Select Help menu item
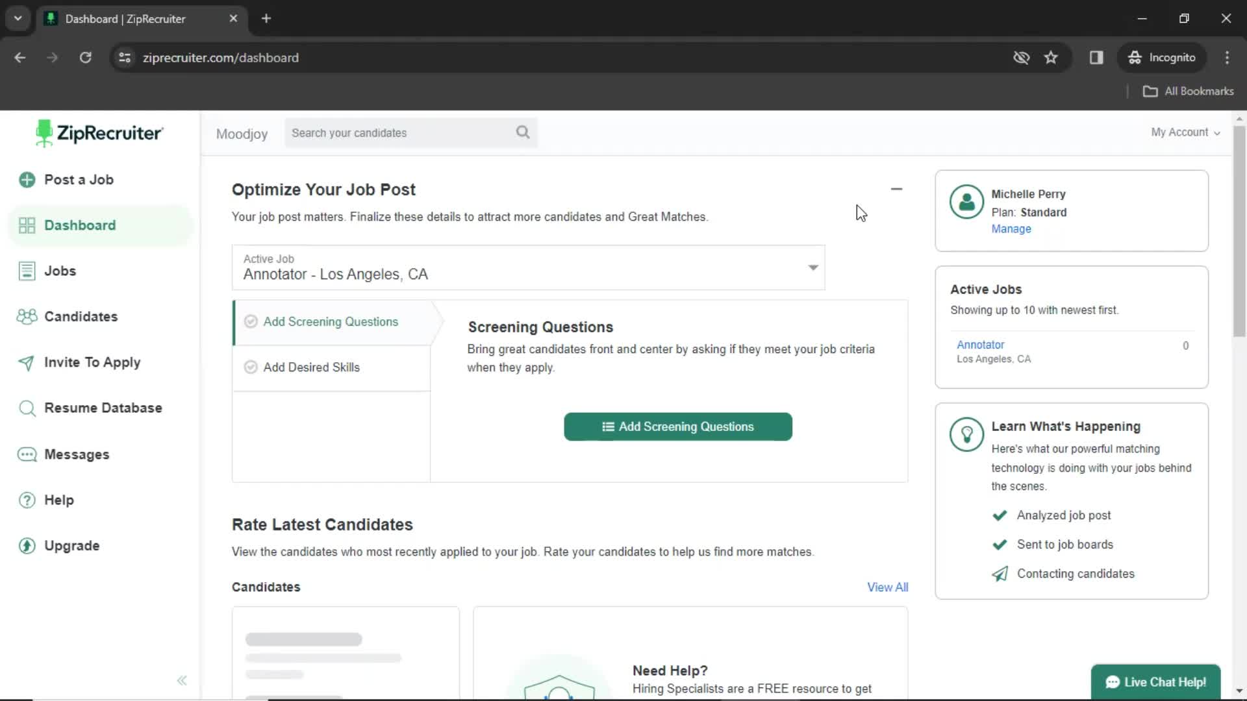This screenshot has height=701, width=1247. [x=59, y=500]
